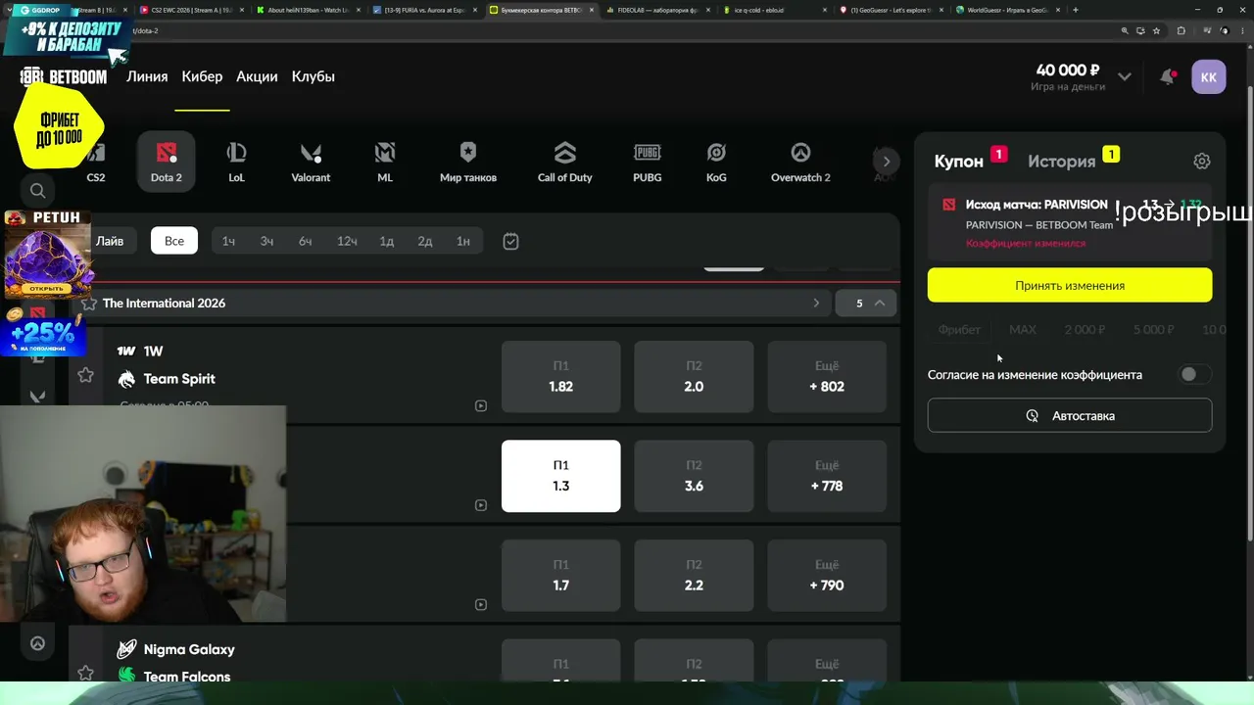Switch to the GeoGuessr browser tab
Image resolution: width=1254 pixels, height=705 pixels.
point(890,10)
